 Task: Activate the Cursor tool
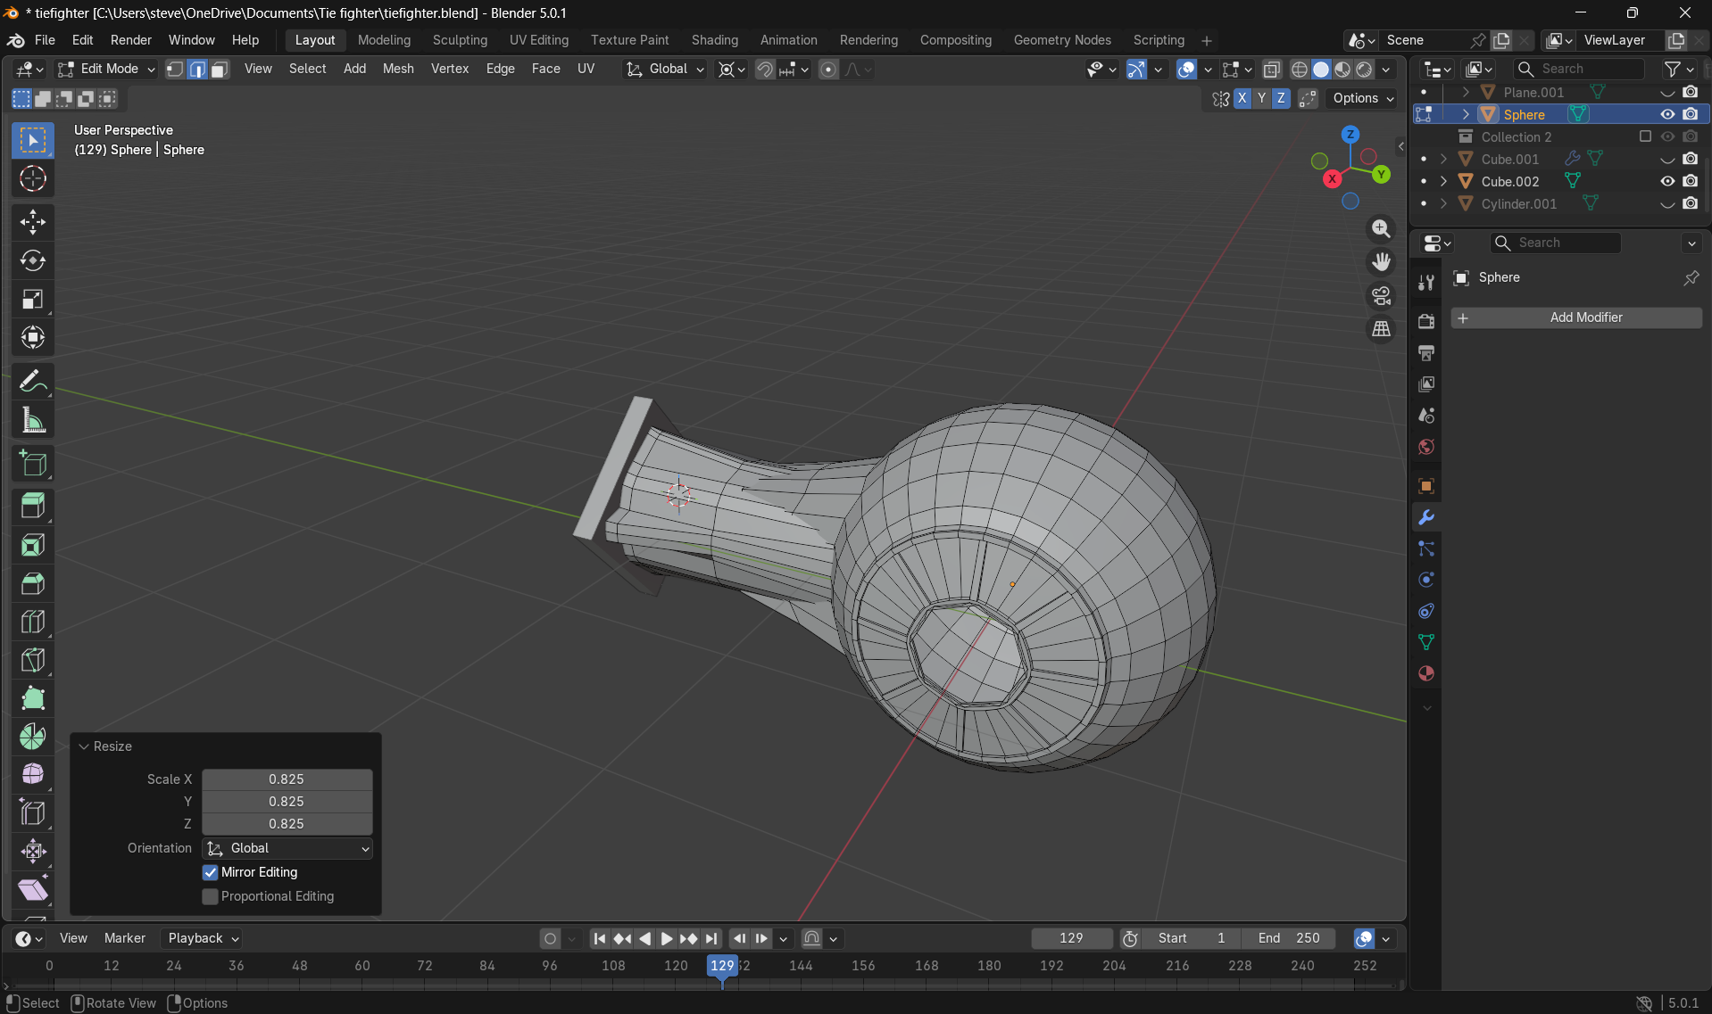[33, 178]
